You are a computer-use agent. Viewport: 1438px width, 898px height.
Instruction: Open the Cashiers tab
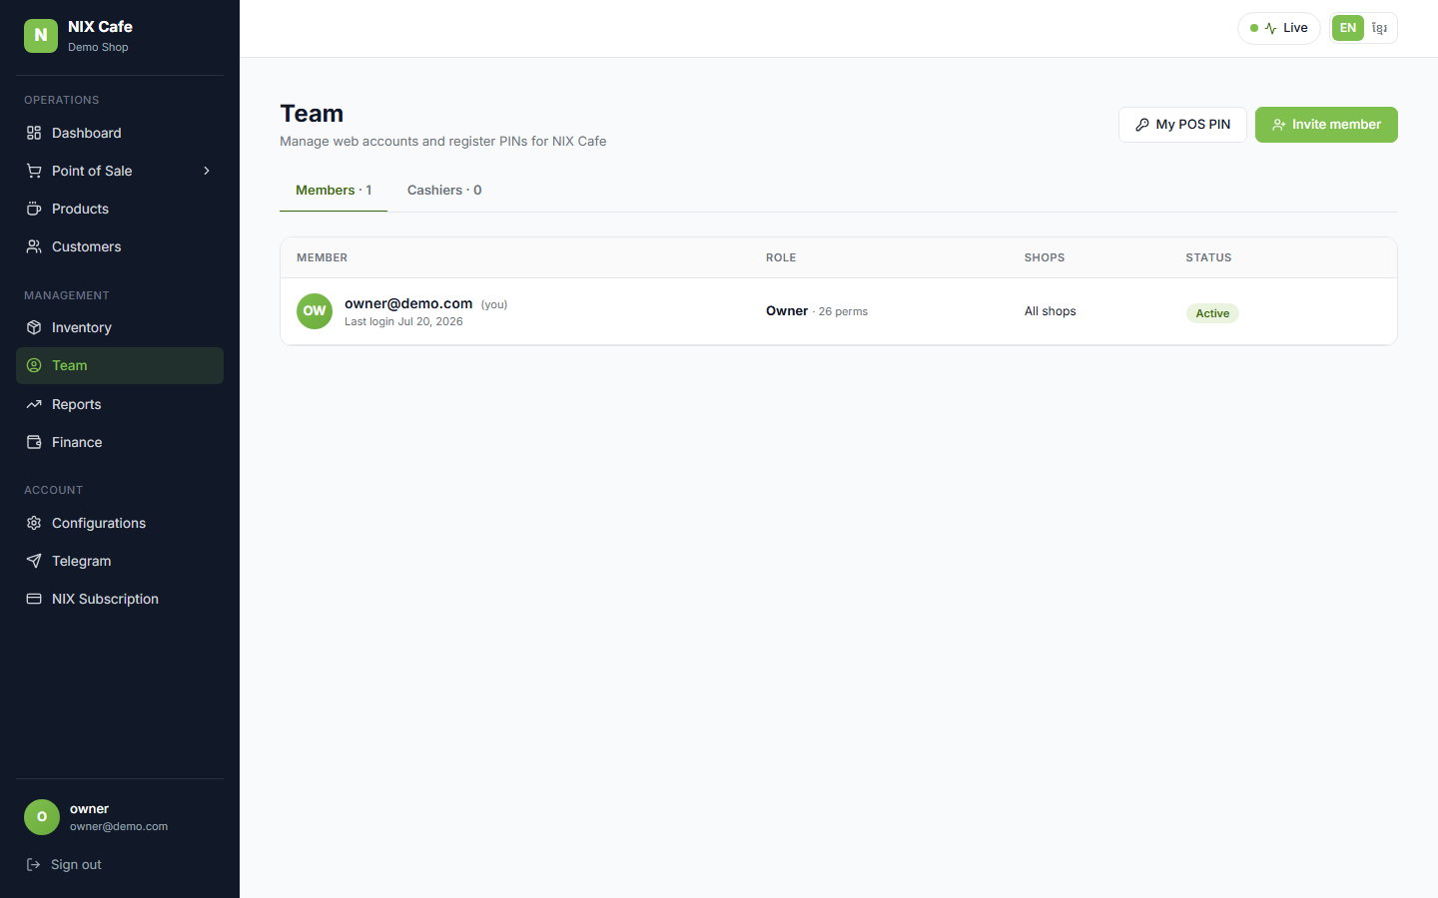pos(444,190)
